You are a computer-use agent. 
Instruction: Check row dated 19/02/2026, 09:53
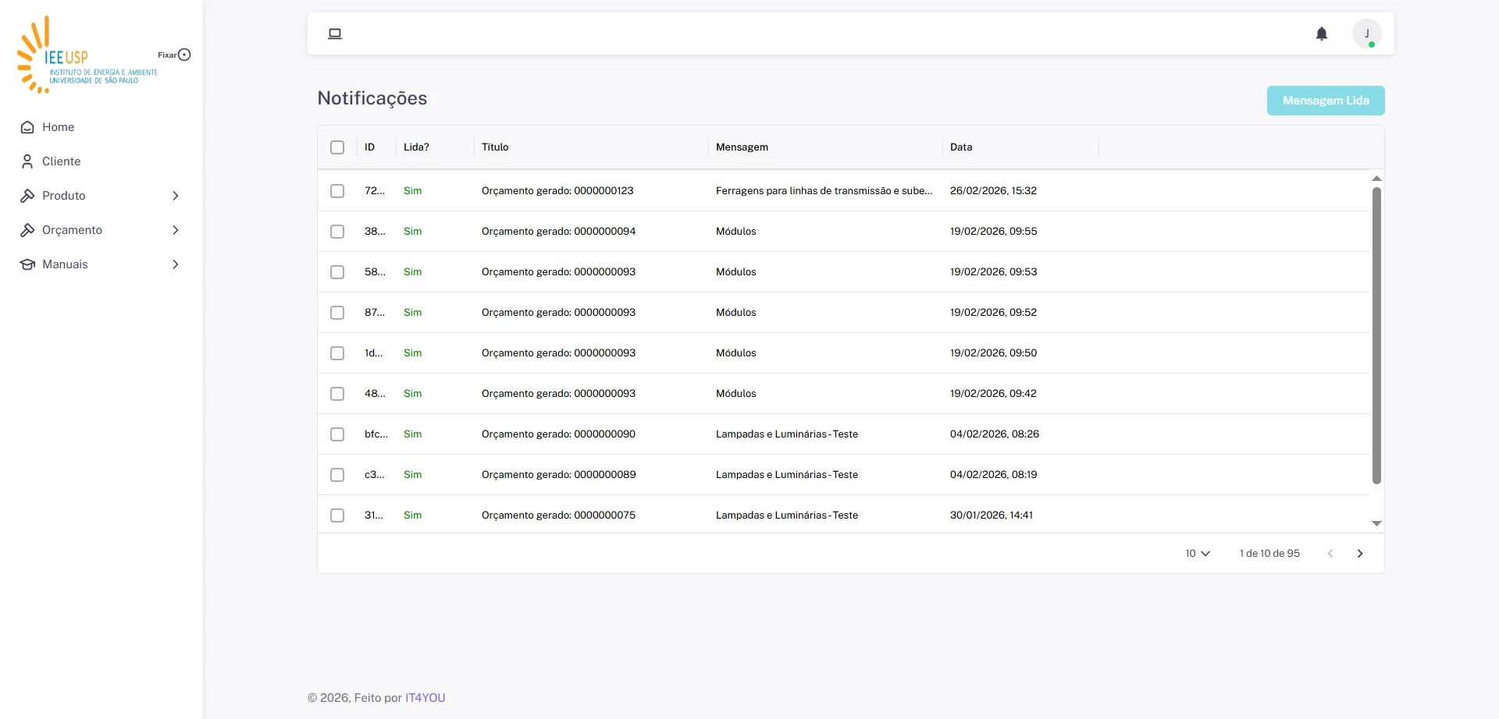[337, 272]
